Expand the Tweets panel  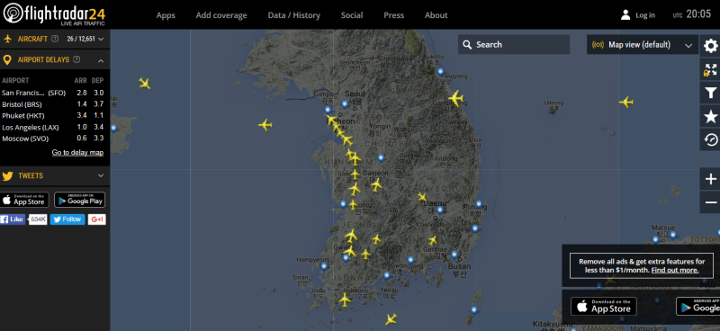tap(101, 175)
